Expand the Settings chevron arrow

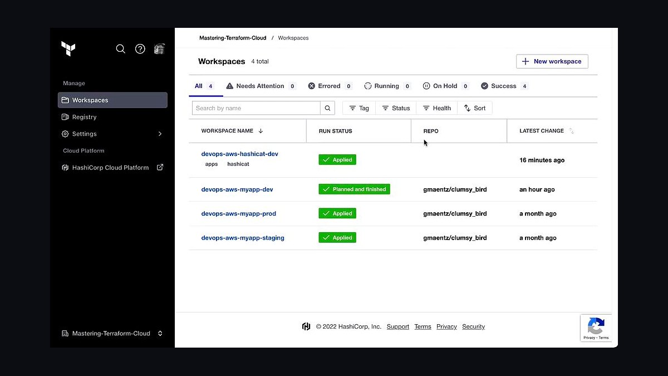[x=160, y=134]
